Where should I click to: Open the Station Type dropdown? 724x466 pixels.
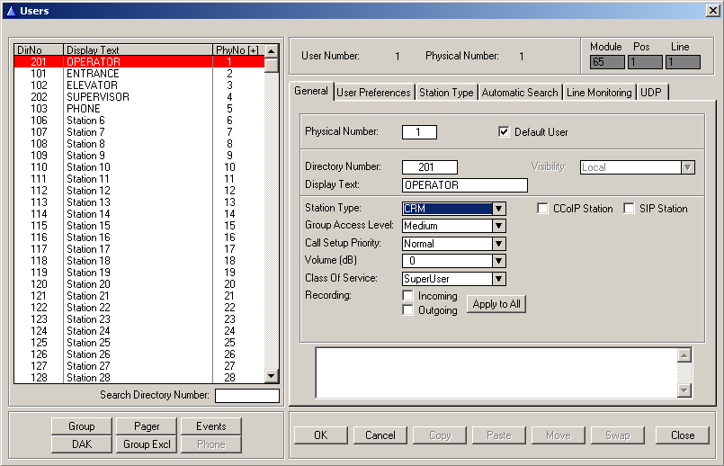pyautogui.click(x=499, y=209)
